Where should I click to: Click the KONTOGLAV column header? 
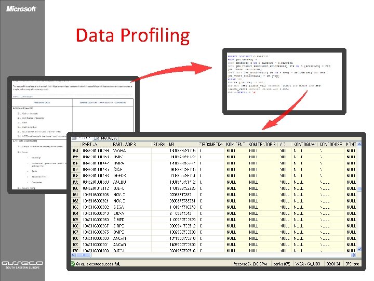304,144
